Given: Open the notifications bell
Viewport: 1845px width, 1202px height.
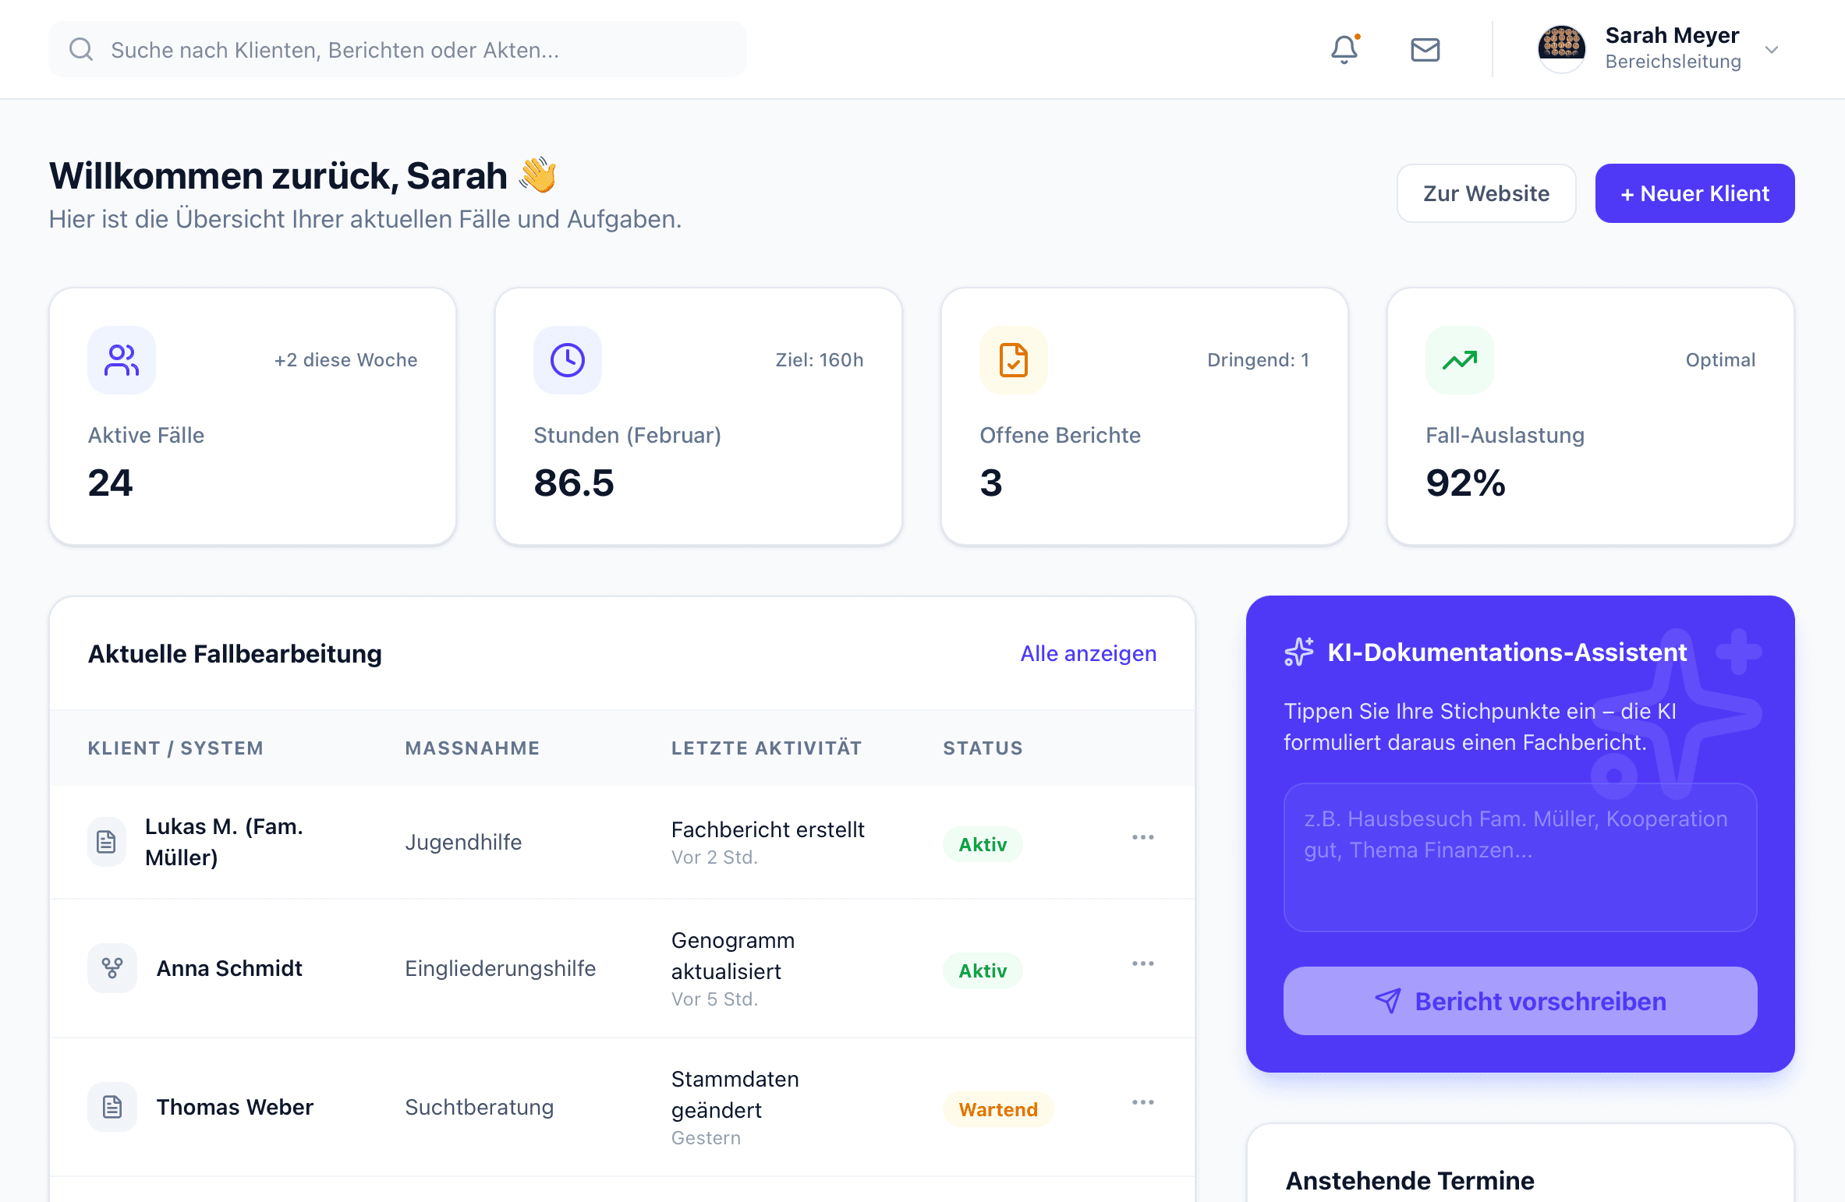Looking at the screenshot, I should (1344, 50).
